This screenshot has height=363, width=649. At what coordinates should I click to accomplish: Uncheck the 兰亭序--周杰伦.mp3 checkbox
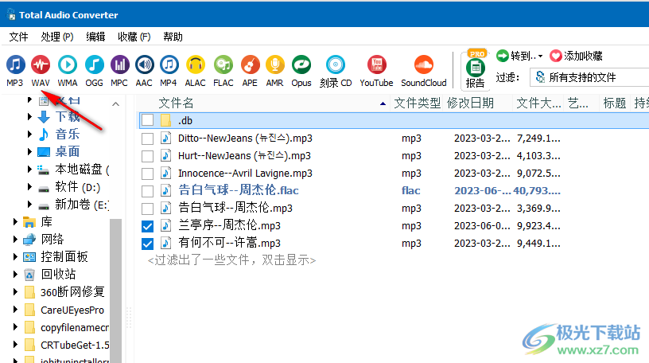tap(147, 226)
